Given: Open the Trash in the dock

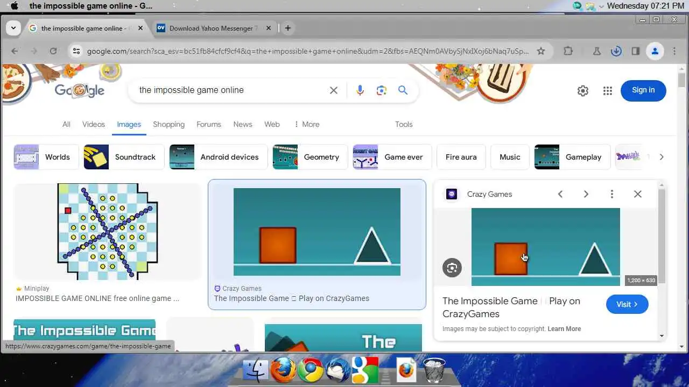Looking at the screenshot, I should click(x=434, y=370).
